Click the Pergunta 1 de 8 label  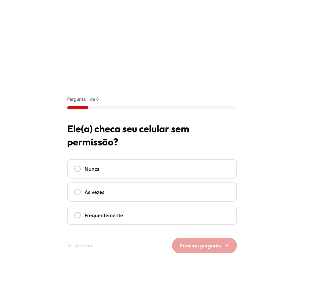(83, 99)
